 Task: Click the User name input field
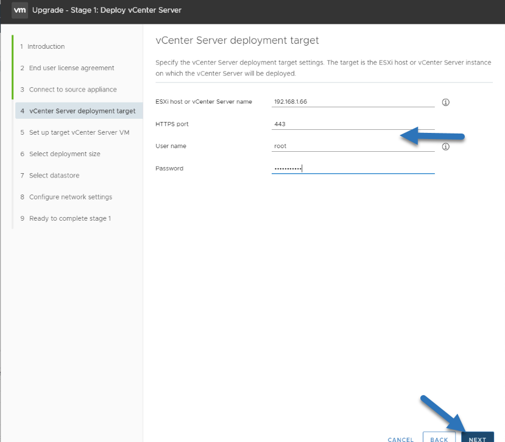click(353, 146)
